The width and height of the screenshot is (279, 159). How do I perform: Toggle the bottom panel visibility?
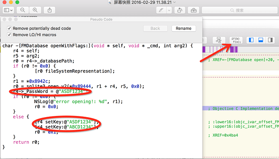click(x=261, y=40)
